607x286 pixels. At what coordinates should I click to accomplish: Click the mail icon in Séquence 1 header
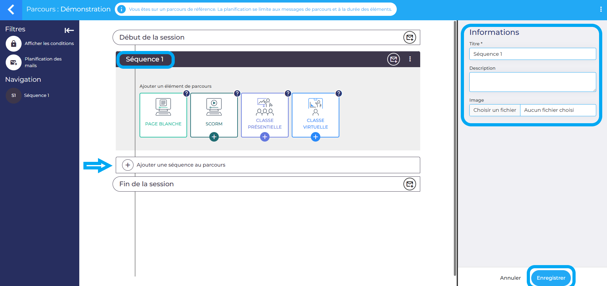(x=393, y=59)
